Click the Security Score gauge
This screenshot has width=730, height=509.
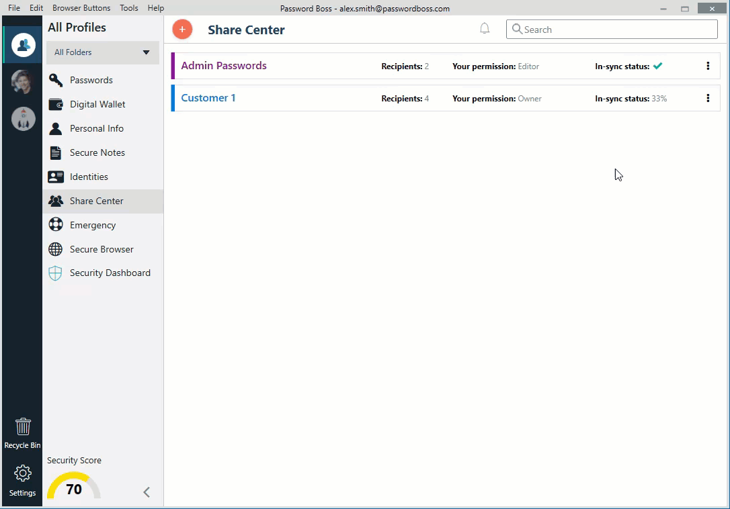73,485
